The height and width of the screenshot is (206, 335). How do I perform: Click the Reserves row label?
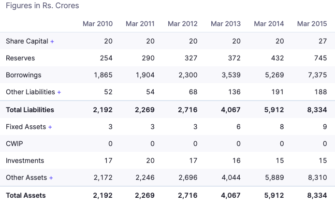click(x=20, y=59)
